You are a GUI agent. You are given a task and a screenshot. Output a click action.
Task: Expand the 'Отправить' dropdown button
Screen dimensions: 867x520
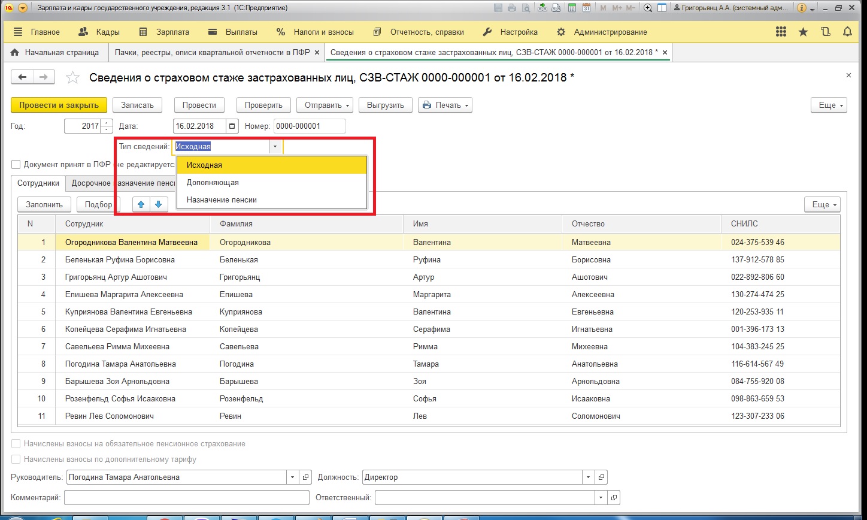coord(324,105)
